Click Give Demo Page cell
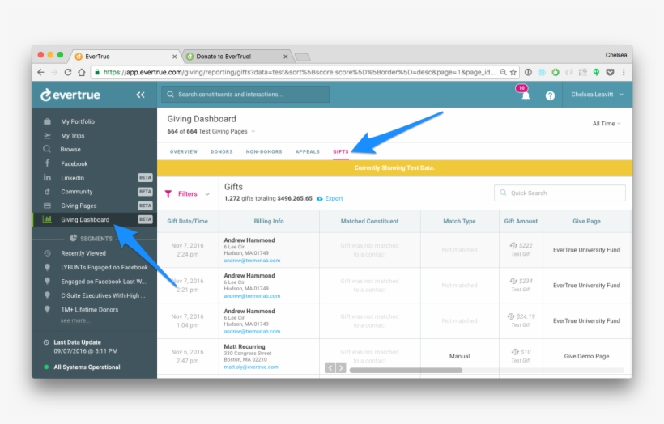 pyautogui.click(x=586, y=356)
